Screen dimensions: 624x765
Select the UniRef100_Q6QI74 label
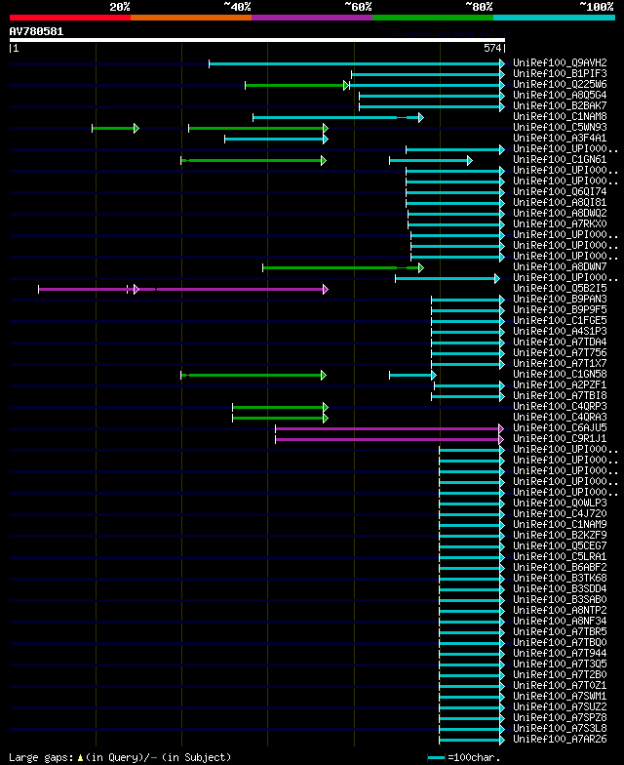[560, 191]
